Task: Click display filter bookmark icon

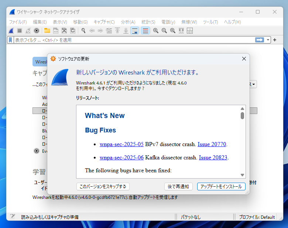Action: [x=10, y=40]
